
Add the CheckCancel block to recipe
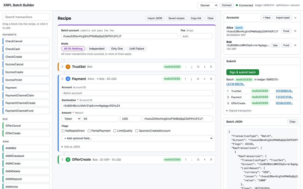point(26,41)
